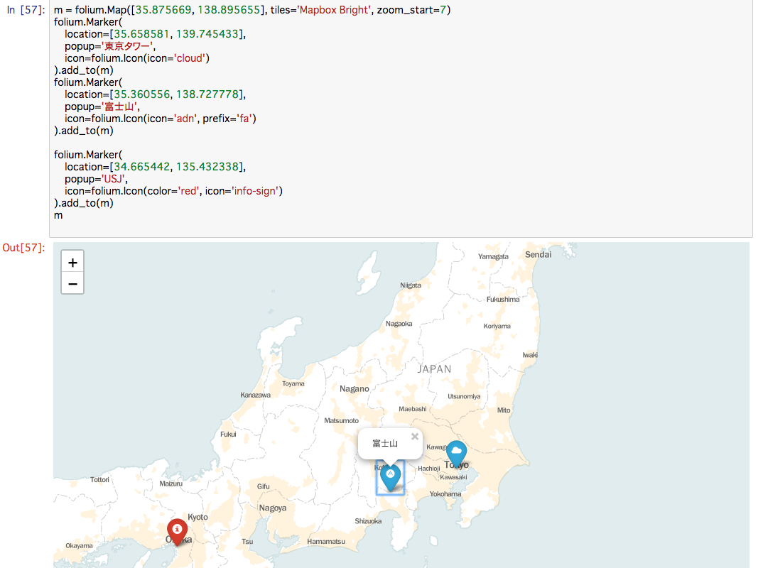This screenshot has width=763, height=568.
Task: Click the cloud symbol inside the Tokyo marker
Action: [x=456, y=449]
